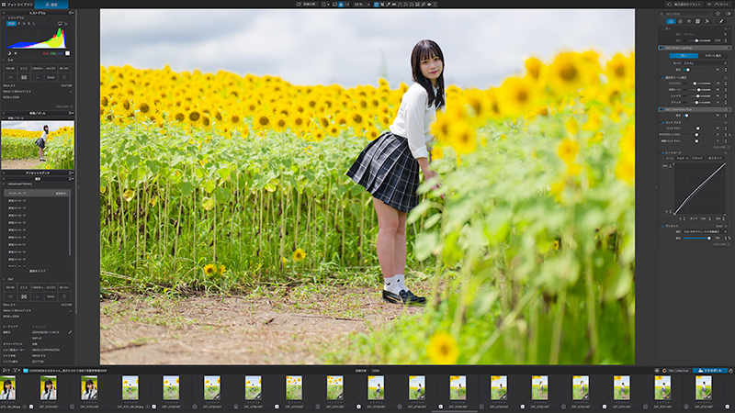Viewport: 735px width, 413px height.
Task: Collapse the Advanced History section
Action: pos(4,183)
